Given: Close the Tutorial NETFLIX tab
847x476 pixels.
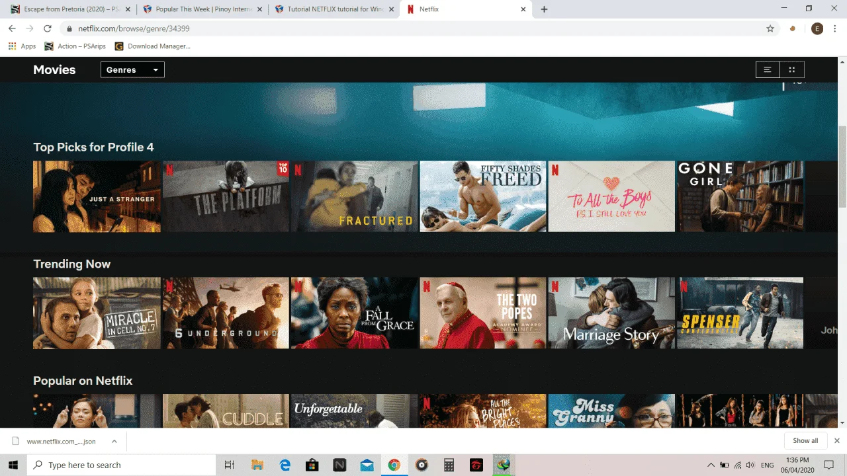Looking at the screenshot, I should click(390, 9).
